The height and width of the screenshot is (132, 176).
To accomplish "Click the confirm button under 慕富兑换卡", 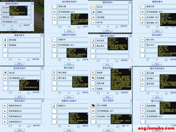I will pos(19,64).
